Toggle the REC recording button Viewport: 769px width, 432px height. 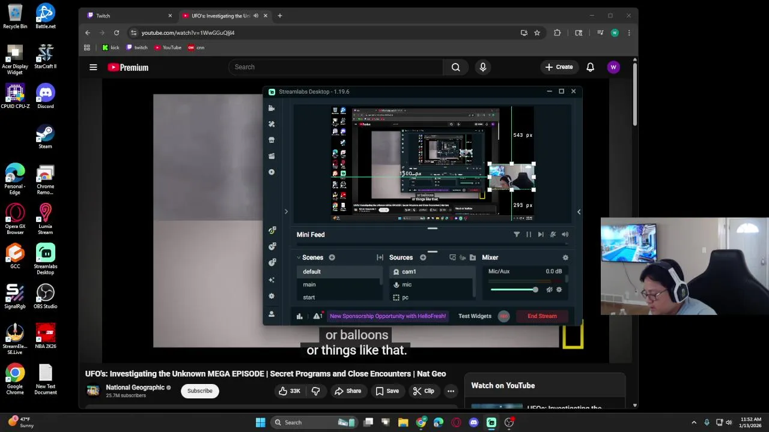tap(503, 316)
